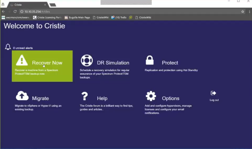
Task: Click the Protect padlock icon
Action: [150, 60]
